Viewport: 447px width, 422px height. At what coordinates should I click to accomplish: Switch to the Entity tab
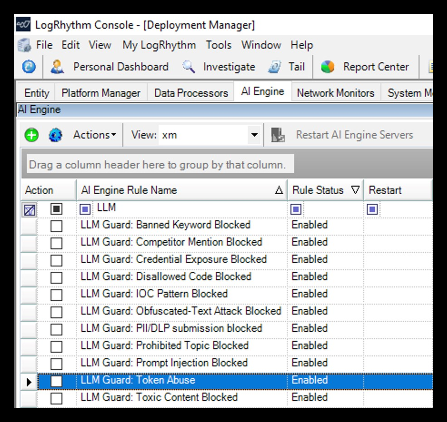pyautogui.click(x=37, y=93)
